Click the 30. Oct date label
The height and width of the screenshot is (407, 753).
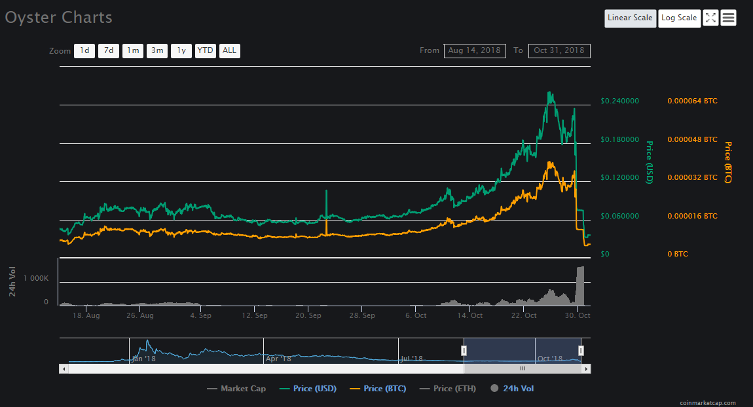(578, 315)
